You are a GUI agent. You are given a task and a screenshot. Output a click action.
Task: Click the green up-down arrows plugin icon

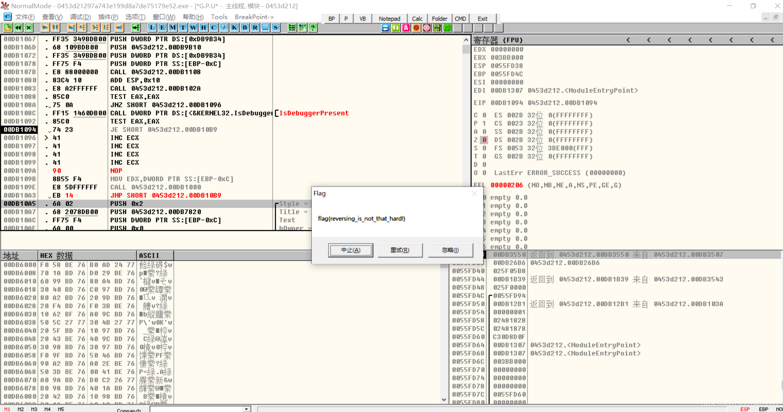pyautogui.click(x=395, y=28)
